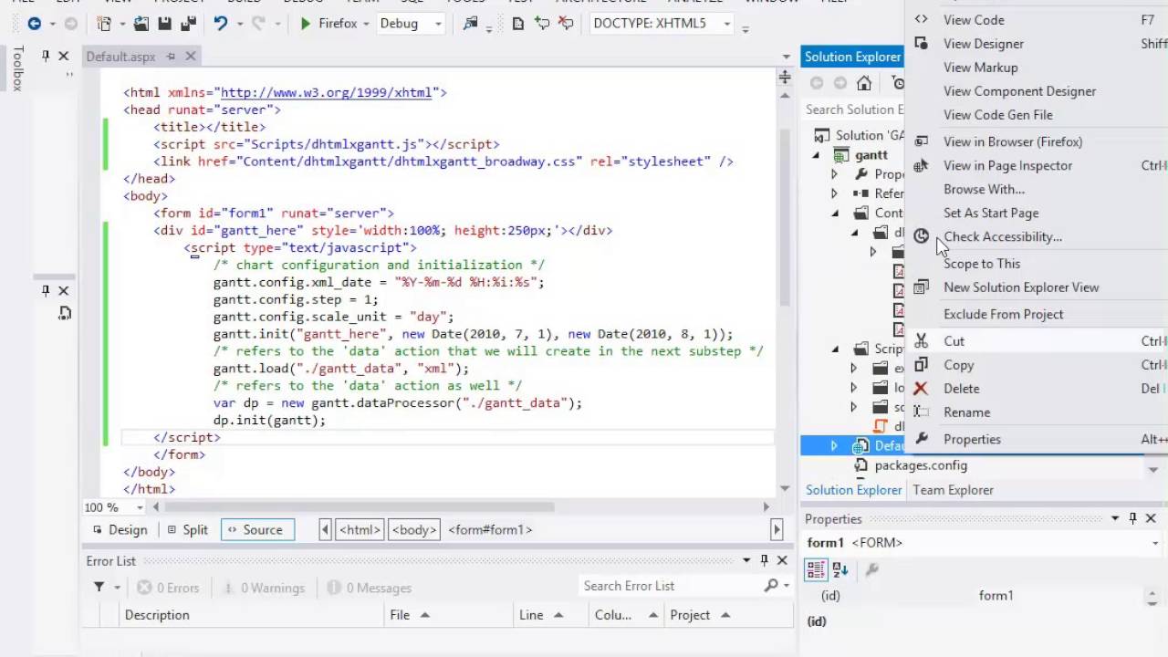
Task: Open the Firefox browser dropdown arrow
Action: tap(365, 24)
